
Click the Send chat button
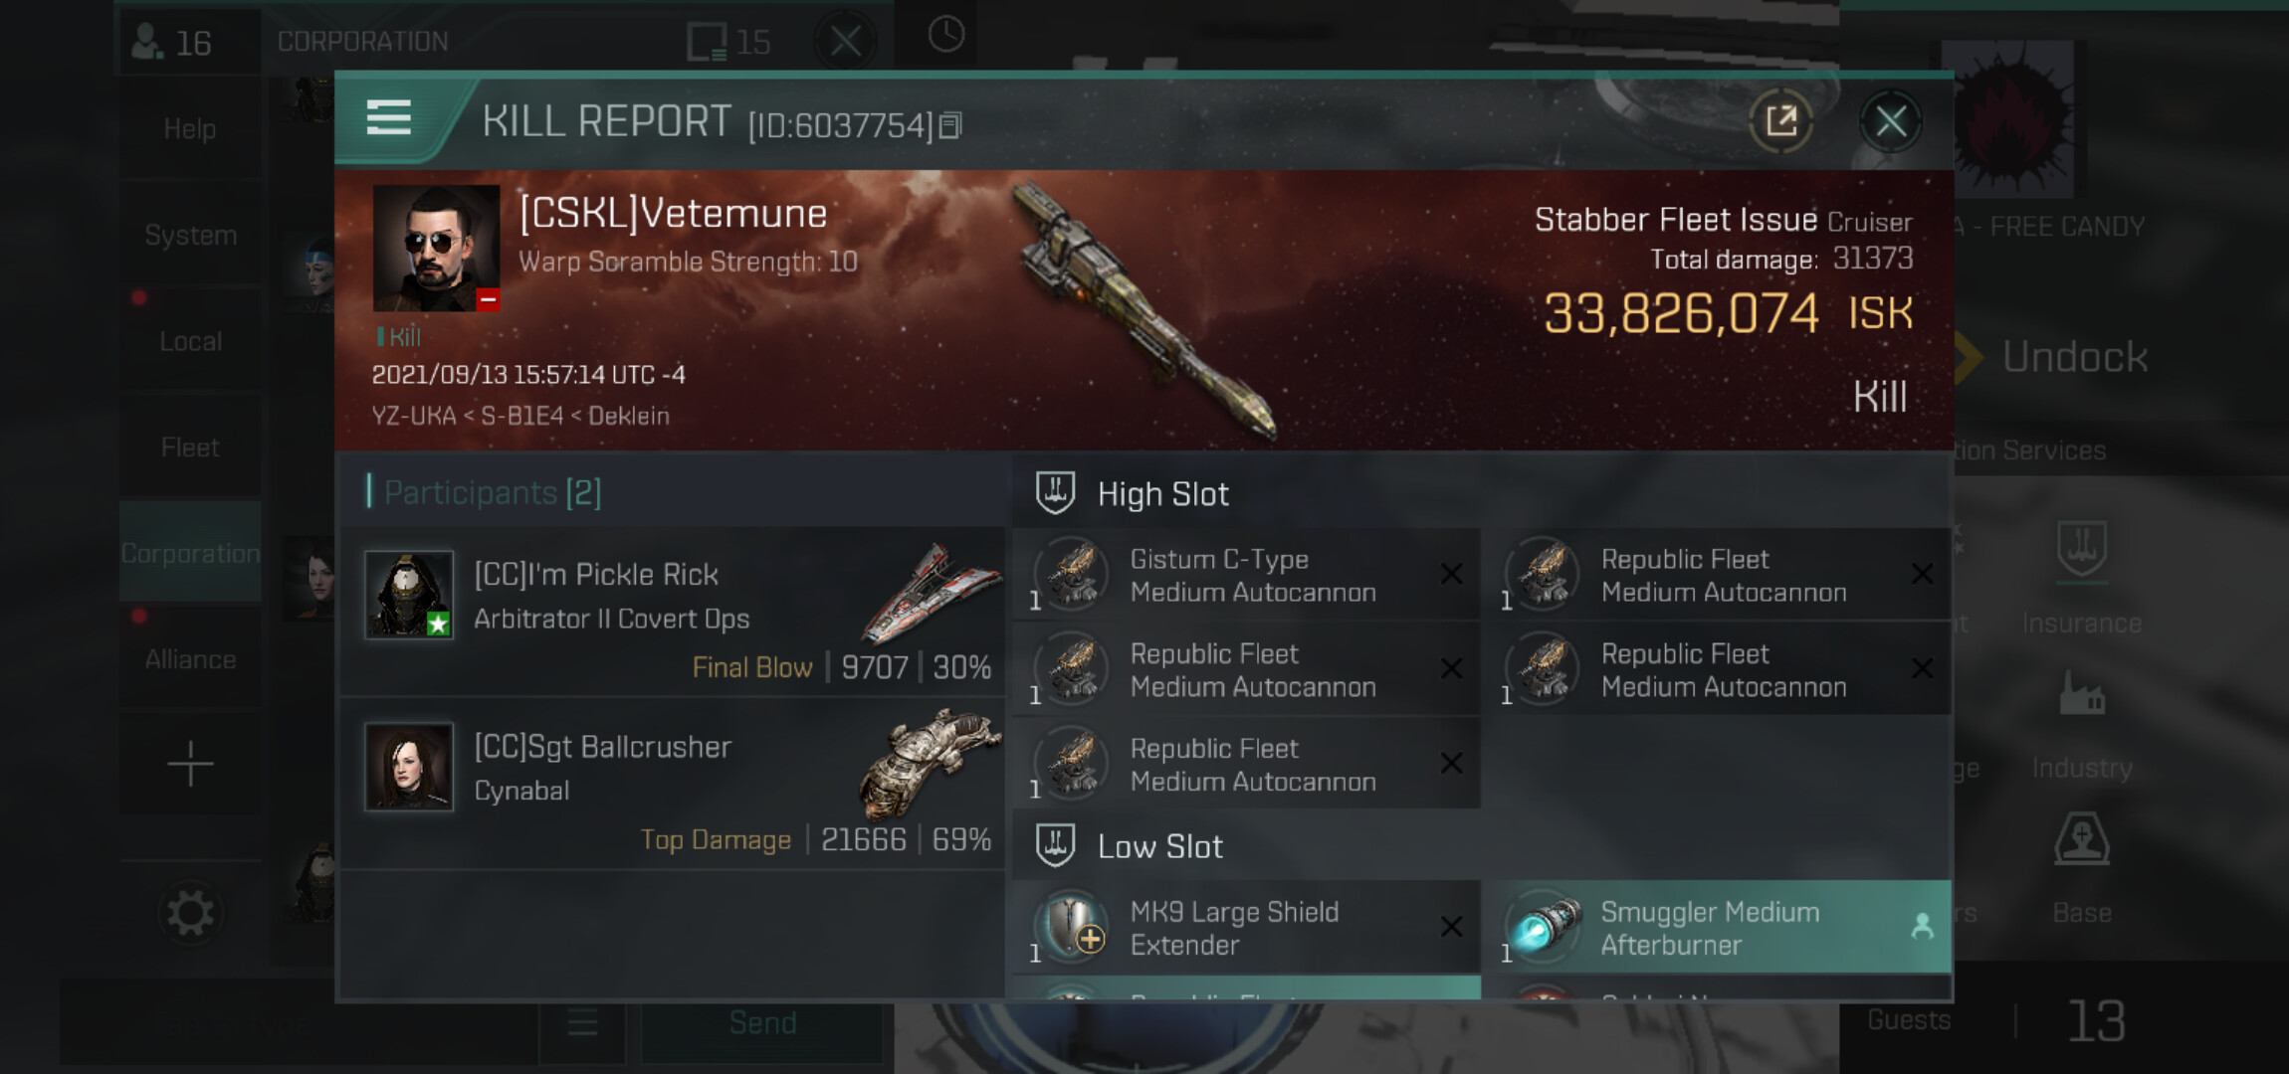pos(762,1023)
